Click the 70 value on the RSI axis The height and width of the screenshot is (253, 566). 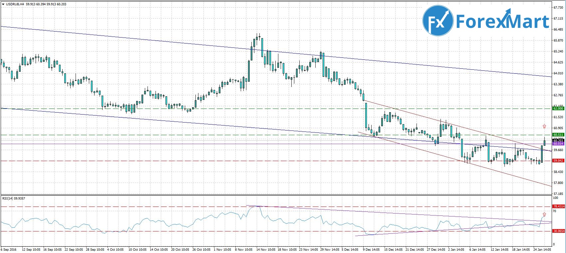(555, 211)
